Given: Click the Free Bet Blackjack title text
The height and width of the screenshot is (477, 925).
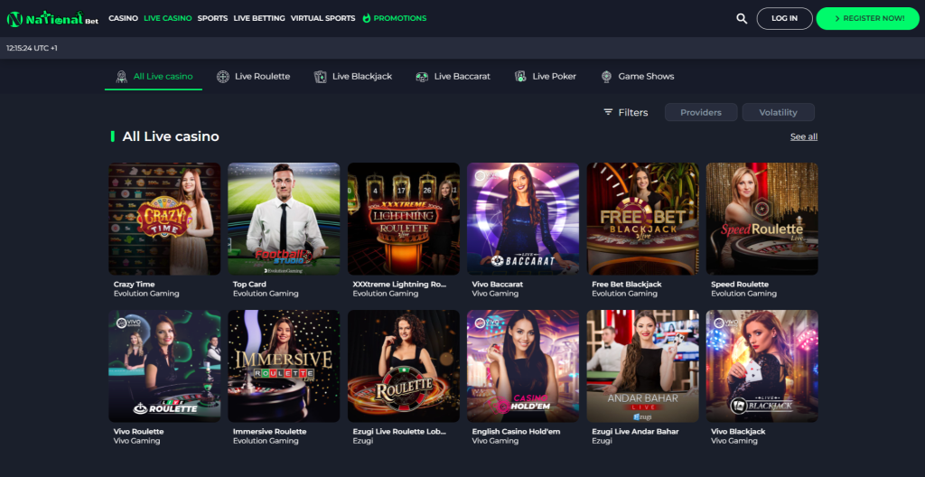Looking at the screenshot, I should [627, 285].
